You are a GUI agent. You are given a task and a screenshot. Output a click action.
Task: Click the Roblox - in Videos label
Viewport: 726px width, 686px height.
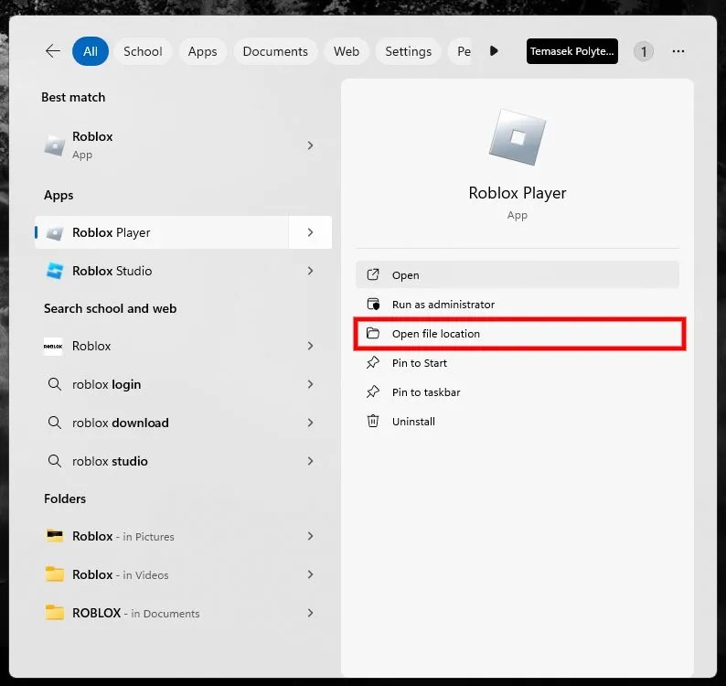point(121,574)
